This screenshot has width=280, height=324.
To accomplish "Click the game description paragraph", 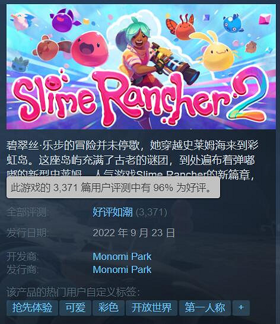I will pos(132,158).
